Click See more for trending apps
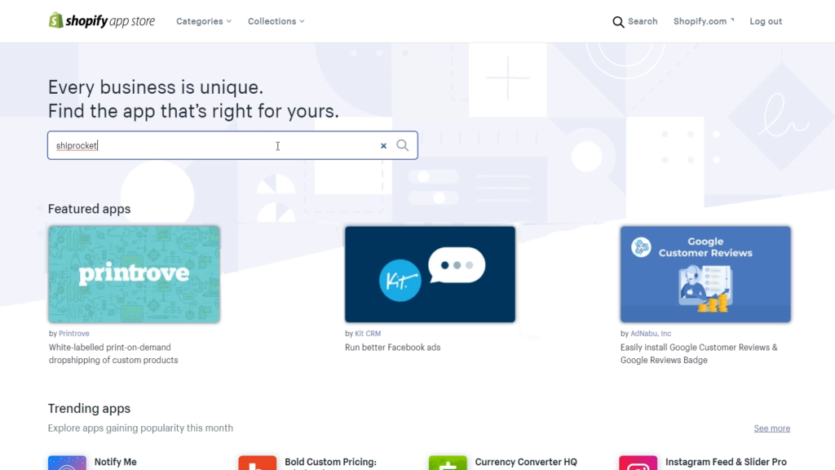Image resolution: width=835 pixels, height=470 pixels. tap(771, 428)
